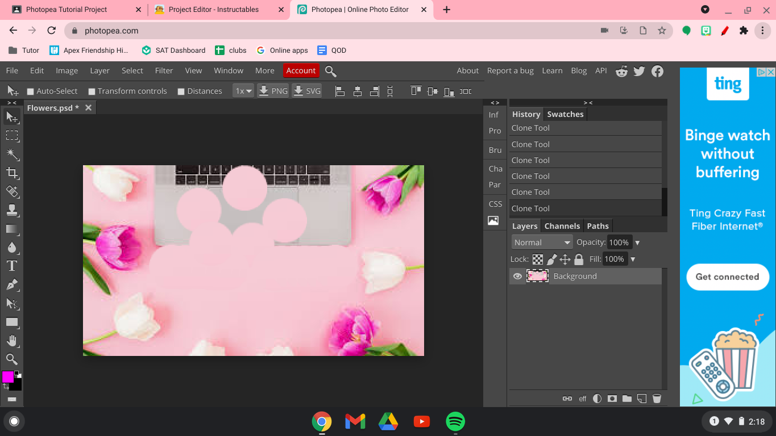Screen dimensions: 776x436
Task: Open the 1x export scale dropdown
Action: click(x=243, y=91)
